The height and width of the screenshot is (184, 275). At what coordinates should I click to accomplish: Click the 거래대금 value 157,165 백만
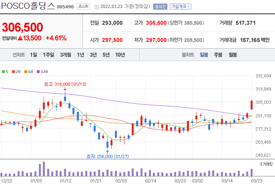255,40
